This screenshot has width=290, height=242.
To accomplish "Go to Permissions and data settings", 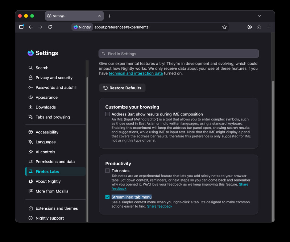I will [55, 162].
